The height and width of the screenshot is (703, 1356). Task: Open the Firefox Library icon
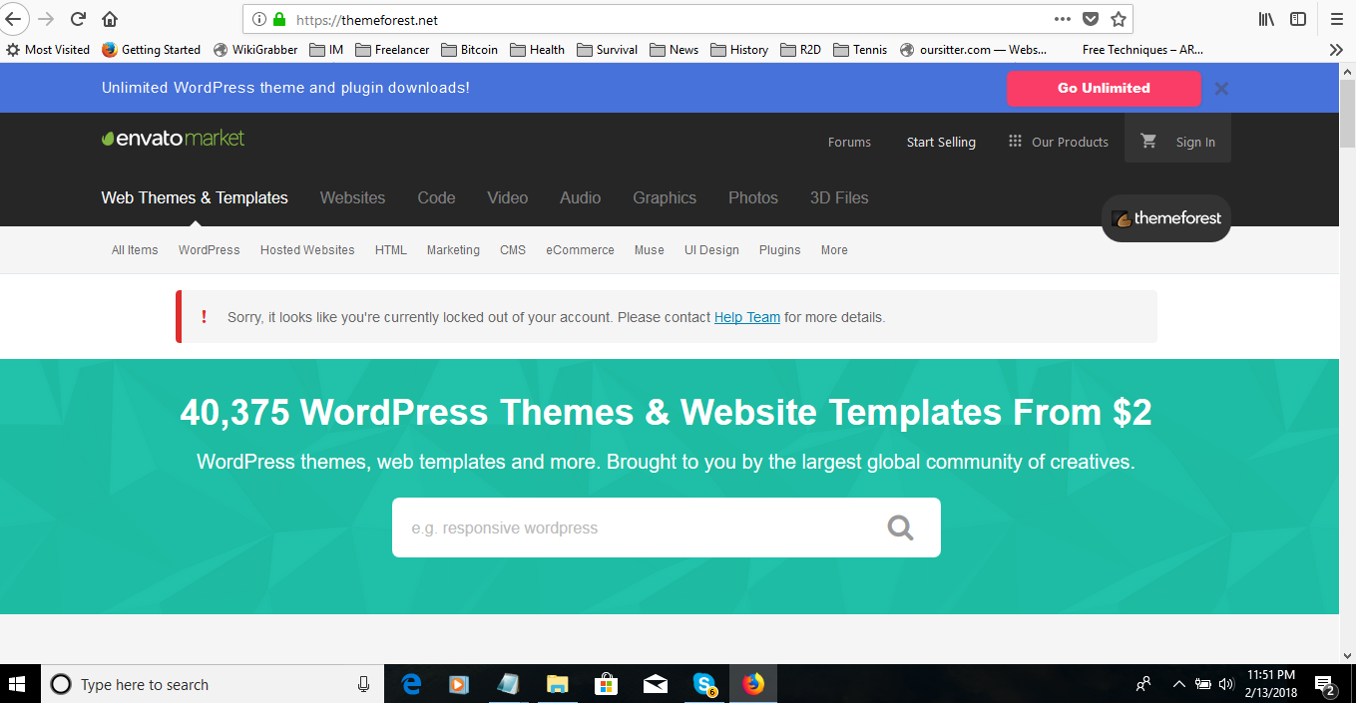coord(1266,19)
